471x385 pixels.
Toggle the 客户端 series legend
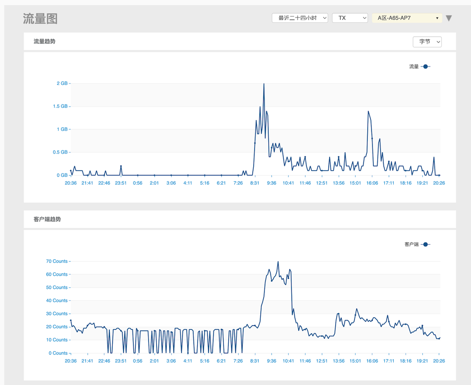tap(417, 245)
